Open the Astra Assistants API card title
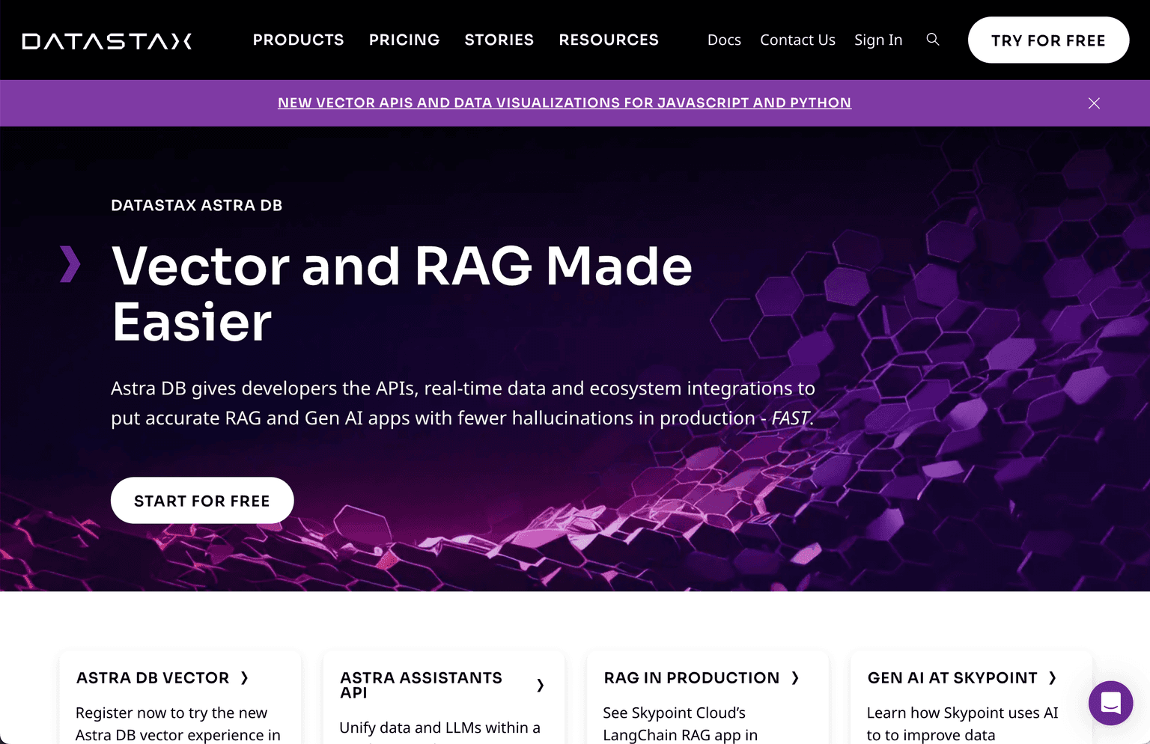1150x744 pixels. [422, 685]
